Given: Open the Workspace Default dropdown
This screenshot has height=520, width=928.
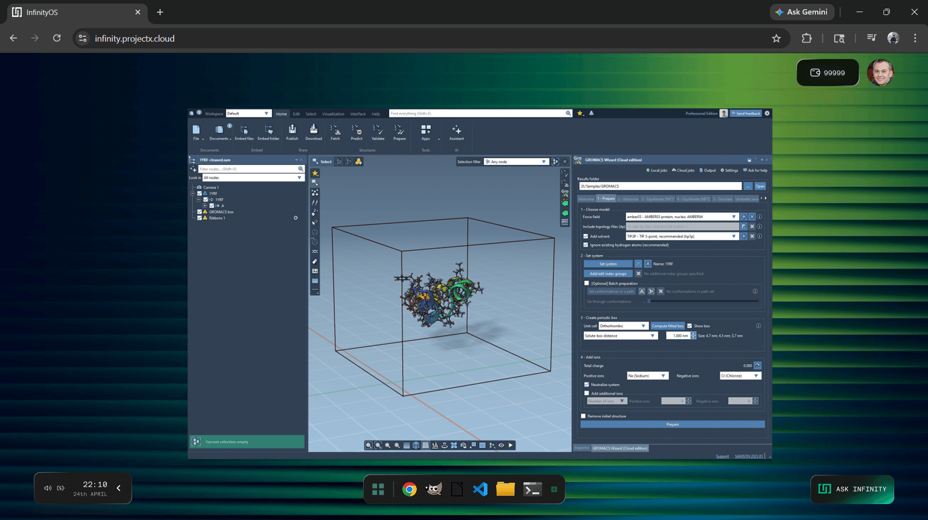Looking at the screenshot, I should 248,113.
